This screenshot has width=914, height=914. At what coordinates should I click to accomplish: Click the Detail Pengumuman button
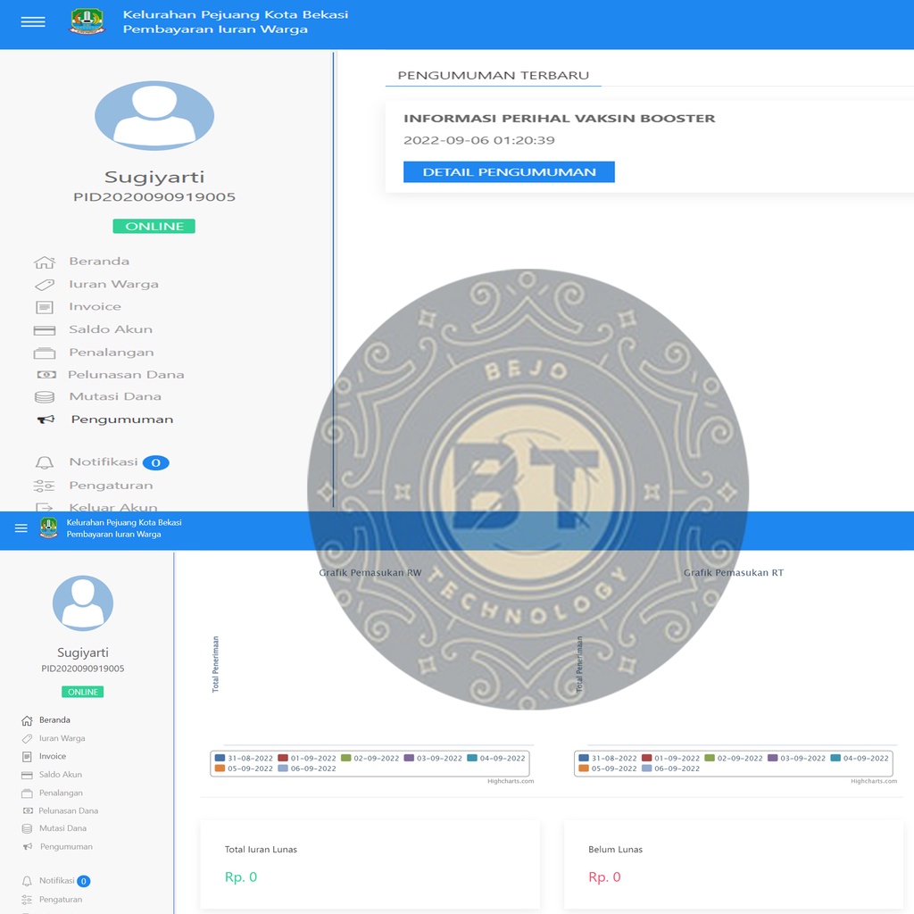click(509, 172)
